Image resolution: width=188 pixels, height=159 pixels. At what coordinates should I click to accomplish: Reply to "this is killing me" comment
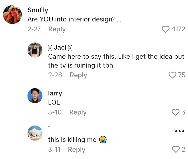(x=76, y=149)
